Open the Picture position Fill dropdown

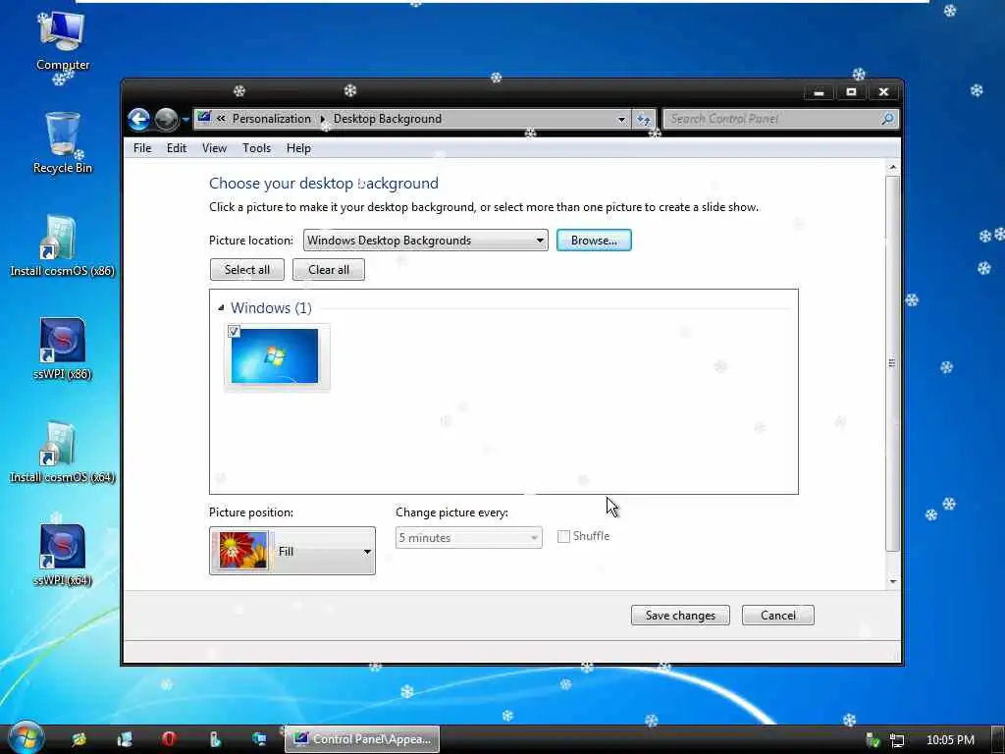pyautogui.click(x=292, y=551)
